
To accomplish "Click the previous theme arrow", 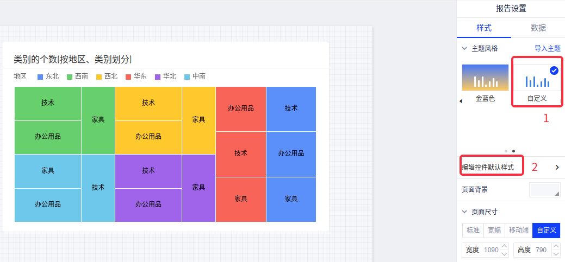I will coord(461,101).
